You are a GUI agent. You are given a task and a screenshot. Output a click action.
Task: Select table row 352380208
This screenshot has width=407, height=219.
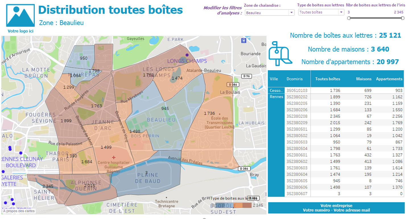[x=327, y=117]
